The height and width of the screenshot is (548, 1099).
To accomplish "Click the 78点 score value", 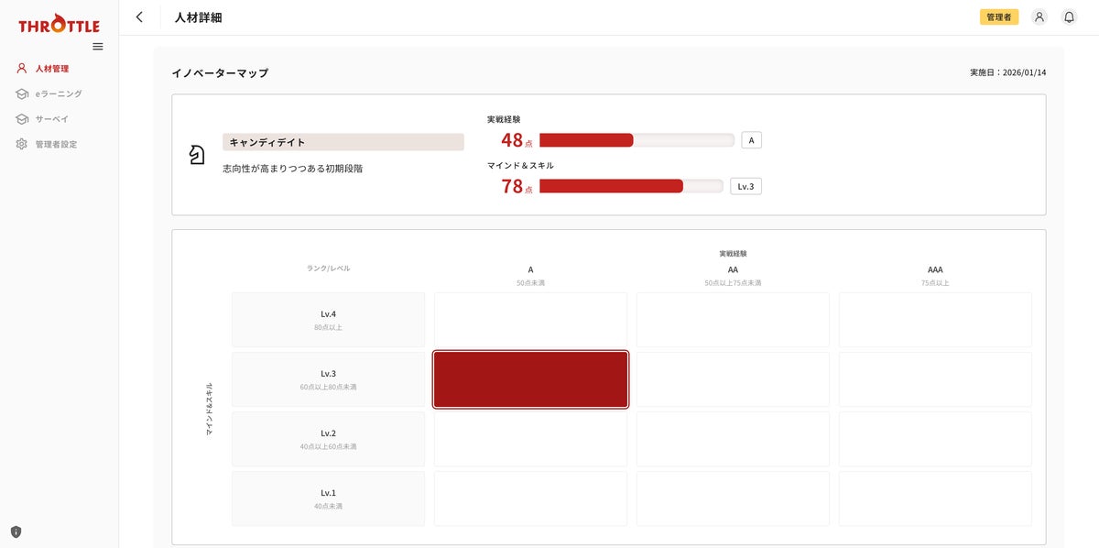I will pyautogui.click(x=517, y=186).
